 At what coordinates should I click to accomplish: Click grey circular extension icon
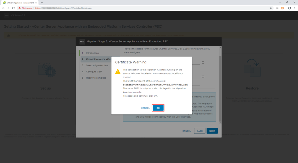point(277,8)
